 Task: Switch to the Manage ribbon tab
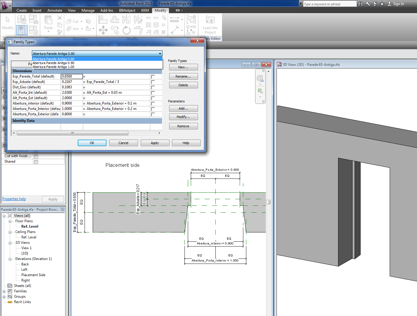pos(88,10)
